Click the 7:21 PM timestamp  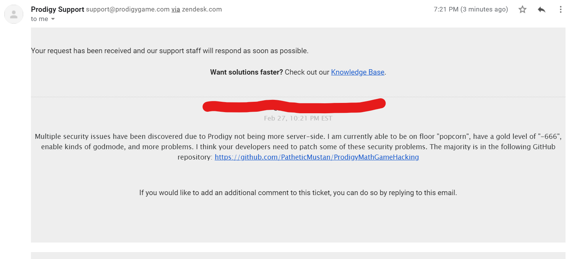pos(470,10)
